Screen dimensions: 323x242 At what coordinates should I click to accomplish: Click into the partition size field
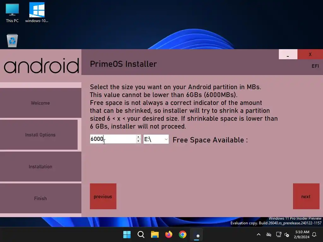pyautogui.click(x=113, y=139)
